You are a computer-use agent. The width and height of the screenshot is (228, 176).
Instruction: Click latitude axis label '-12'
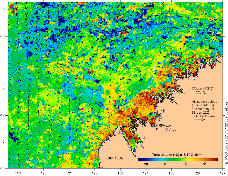[3, 10]
